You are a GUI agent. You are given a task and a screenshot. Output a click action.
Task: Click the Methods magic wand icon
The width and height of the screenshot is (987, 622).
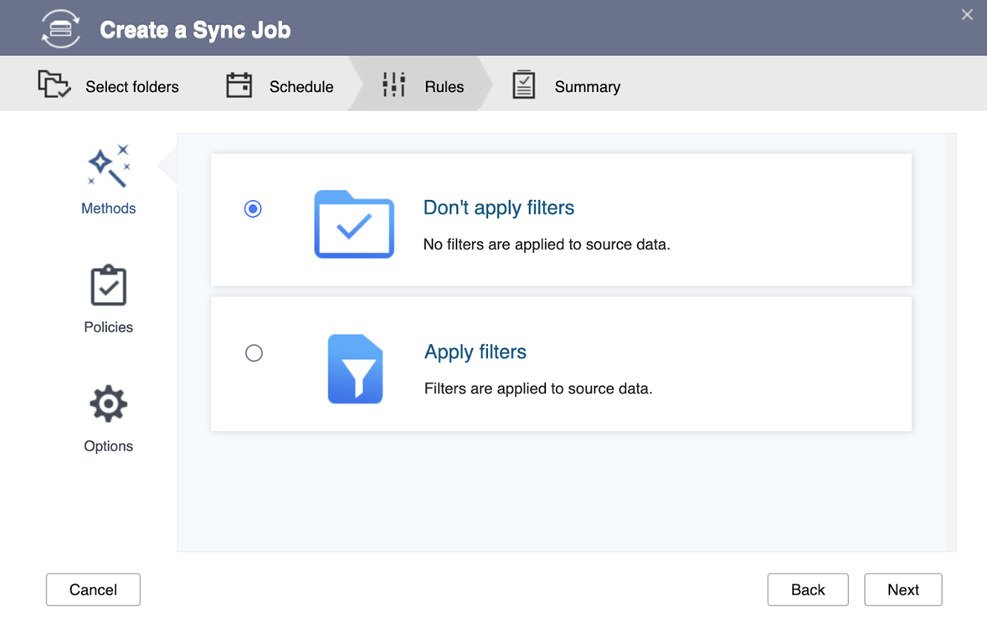[x=109, y=166]
